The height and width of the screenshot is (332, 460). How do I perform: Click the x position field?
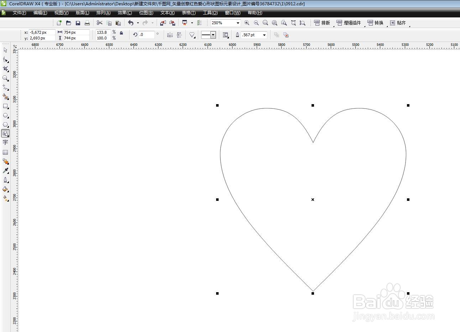pos(42,32)
